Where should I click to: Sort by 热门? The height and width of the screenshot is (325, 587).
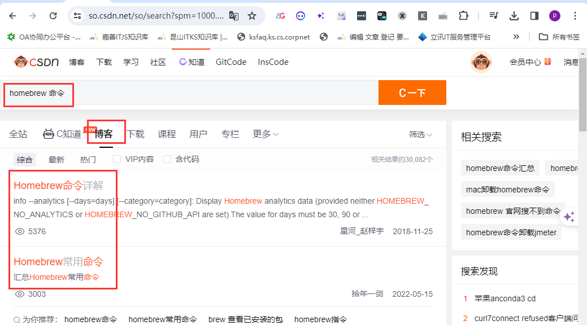(x=88, y=160)
